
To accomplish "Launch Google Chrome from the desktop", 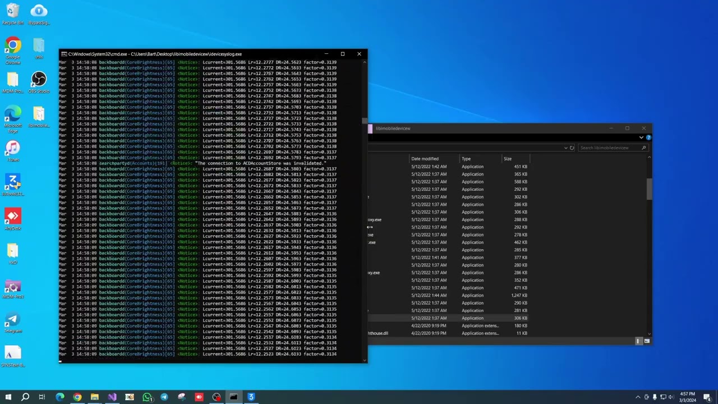I will 12,50.
